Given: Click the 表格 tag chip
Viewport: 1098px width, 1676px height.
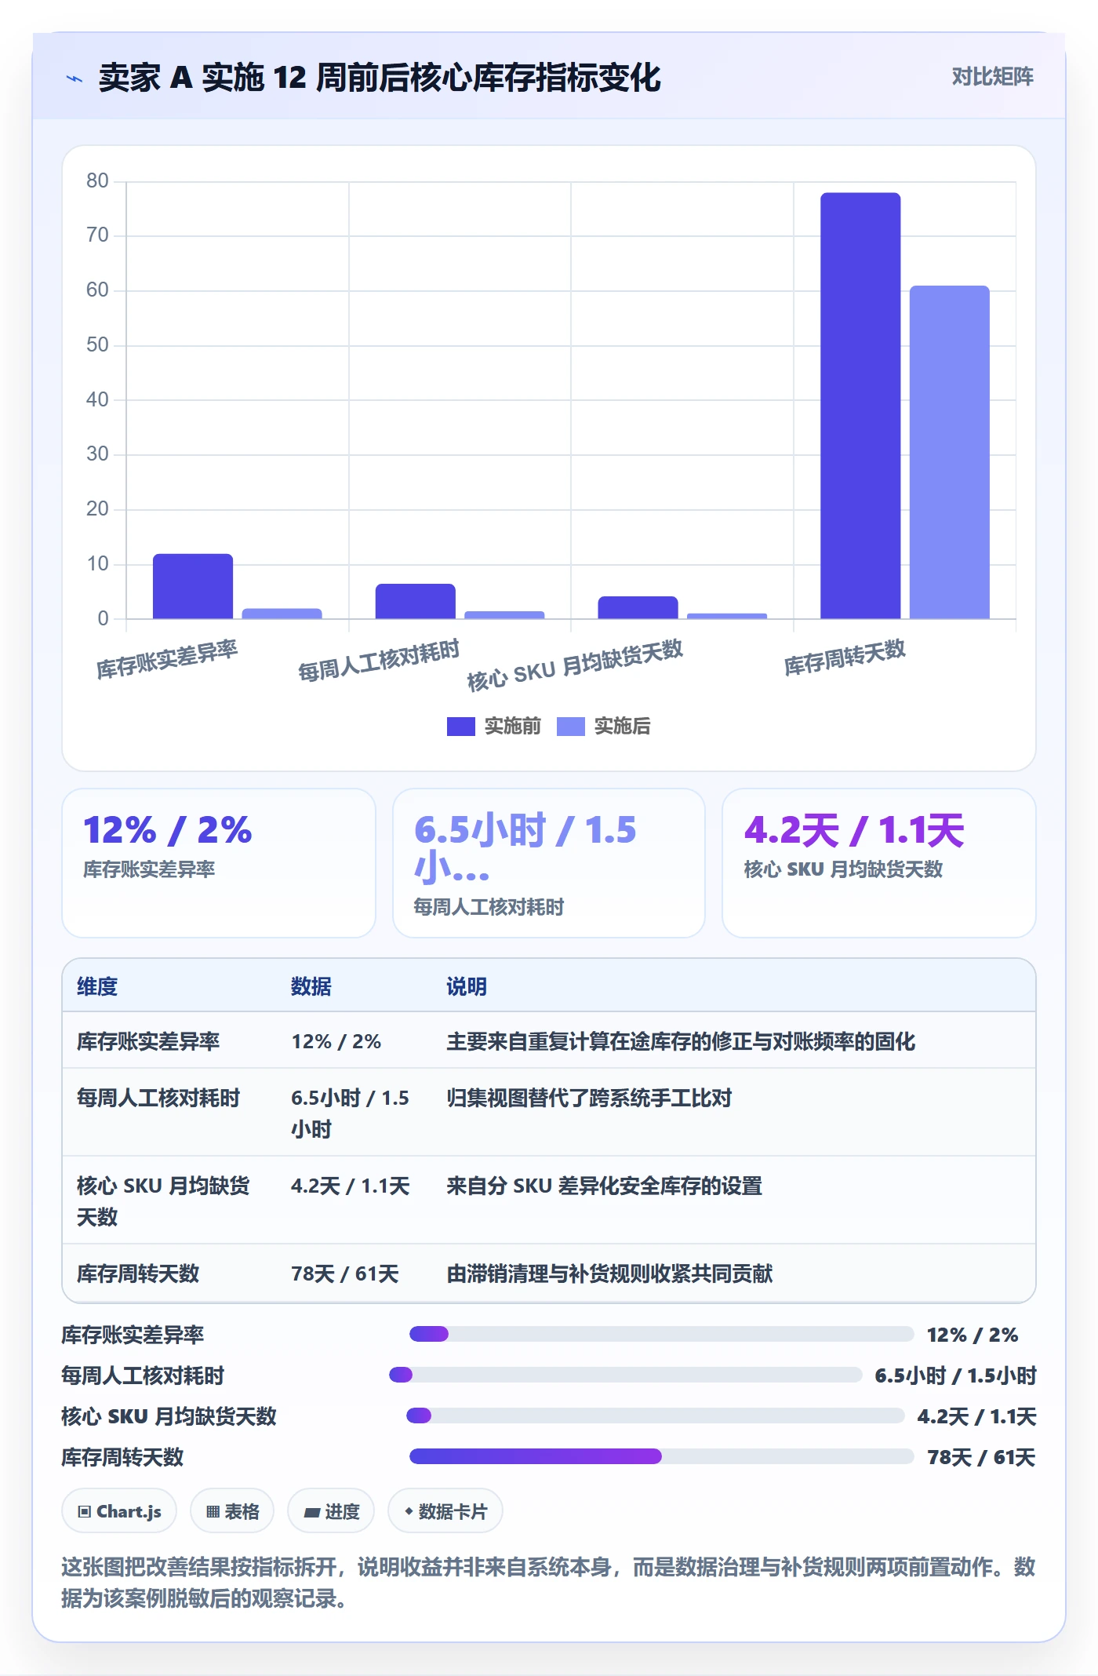Looking at the screenshot, I should [x=232, y=1511].
